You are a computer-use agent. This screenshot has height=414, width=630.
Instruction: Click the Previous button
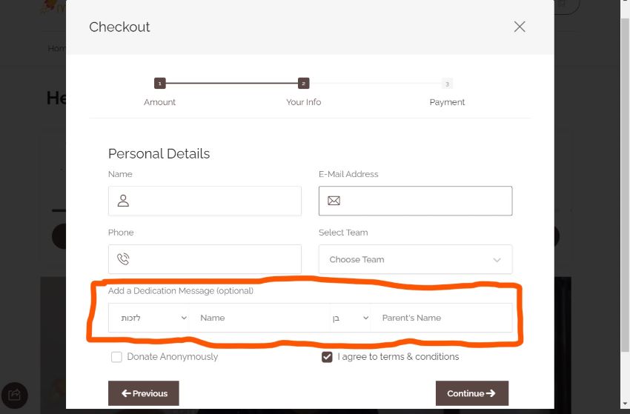coord(144,393)
